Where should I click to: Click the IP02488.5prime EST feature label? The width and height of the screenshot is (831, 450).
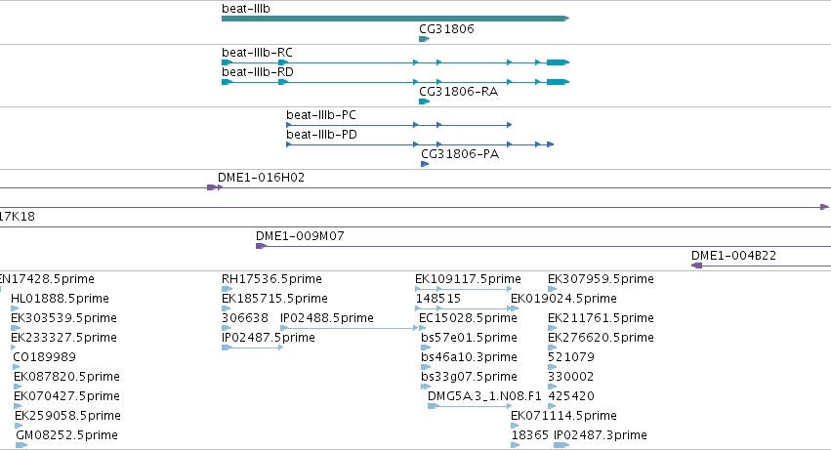(x=326, y=318)
